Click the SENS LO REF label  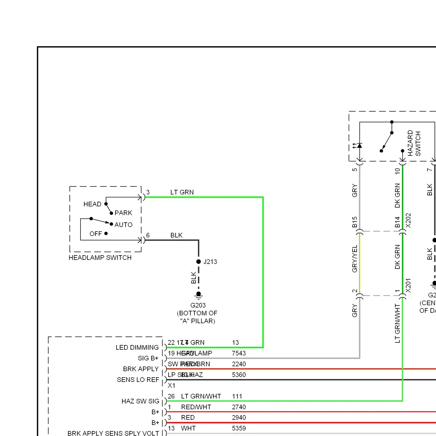[x=138, y=380]
